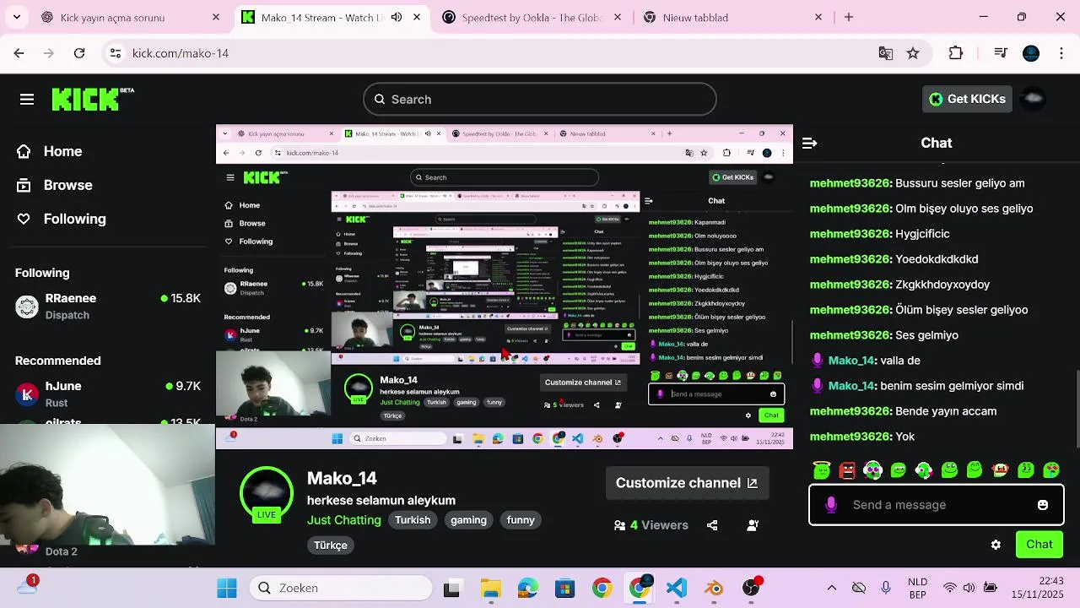Open the Kick hamburger menu
Image resolution: width=1080 pixels, height=608 pixels.
pyautogui.click(x=27, y=100)
